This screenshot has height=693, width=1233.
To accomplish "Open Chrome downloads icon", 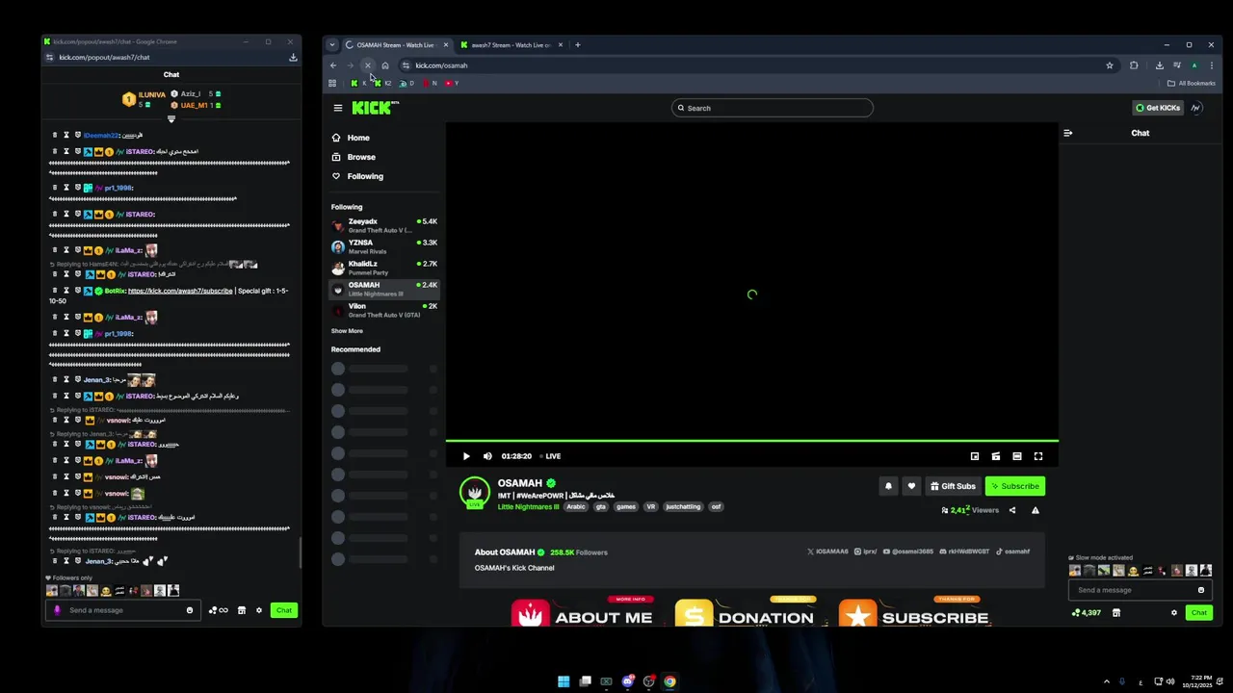I will 1159,65.
